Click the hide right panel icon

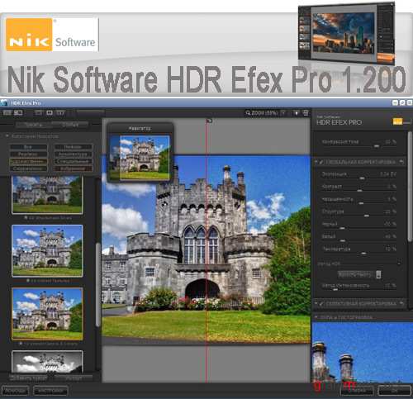click(x=306, y=113)
